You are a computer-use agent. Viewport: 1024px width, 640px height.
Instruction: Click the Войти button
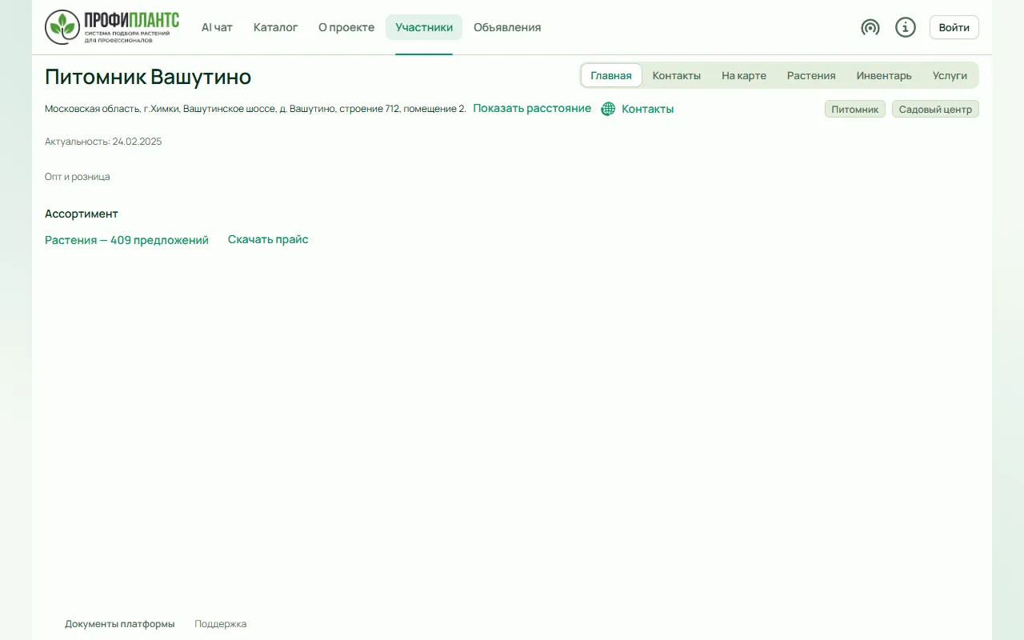point(954,27)
